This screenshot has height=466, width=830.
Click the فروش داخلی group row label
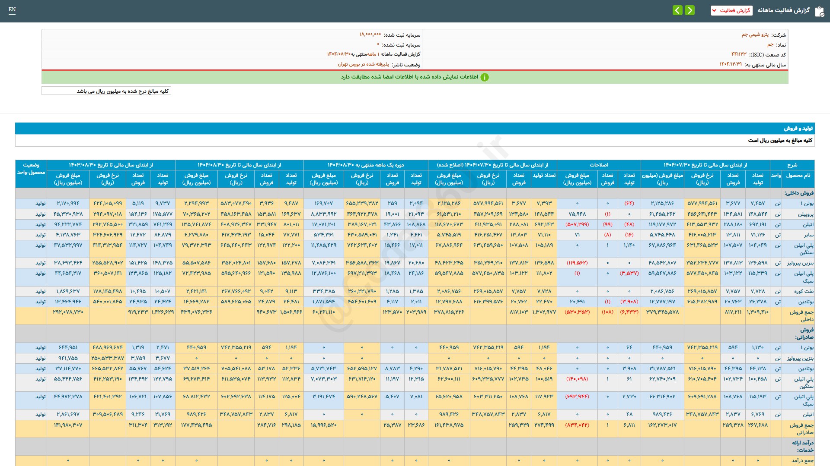(x=799, y=193)
